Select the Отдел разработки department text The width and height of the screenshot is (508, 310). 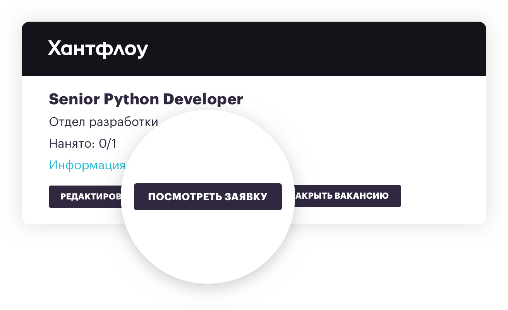click(103, 122)
